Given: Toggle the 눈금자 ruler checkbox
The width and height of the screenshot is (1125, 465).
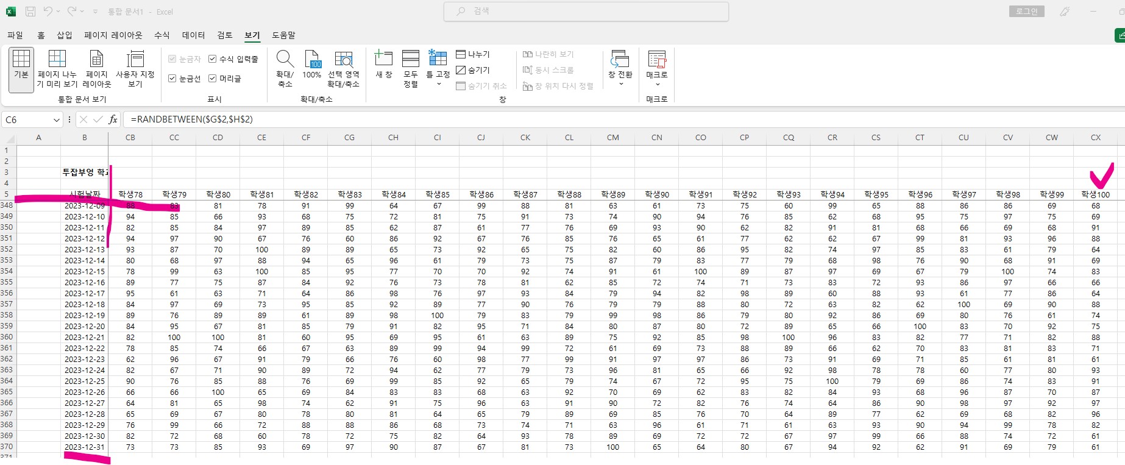Looking at the screenshot, I should [172, 59].
